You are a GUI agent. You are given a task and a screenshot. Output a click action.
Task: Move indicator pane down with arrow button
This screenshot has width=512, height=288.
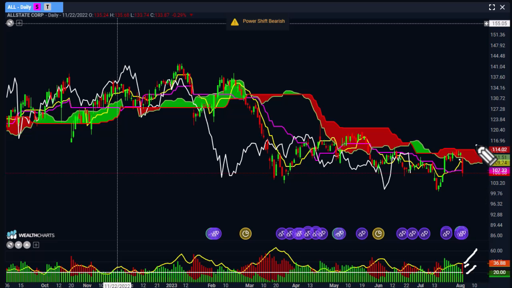coord(18,245)
